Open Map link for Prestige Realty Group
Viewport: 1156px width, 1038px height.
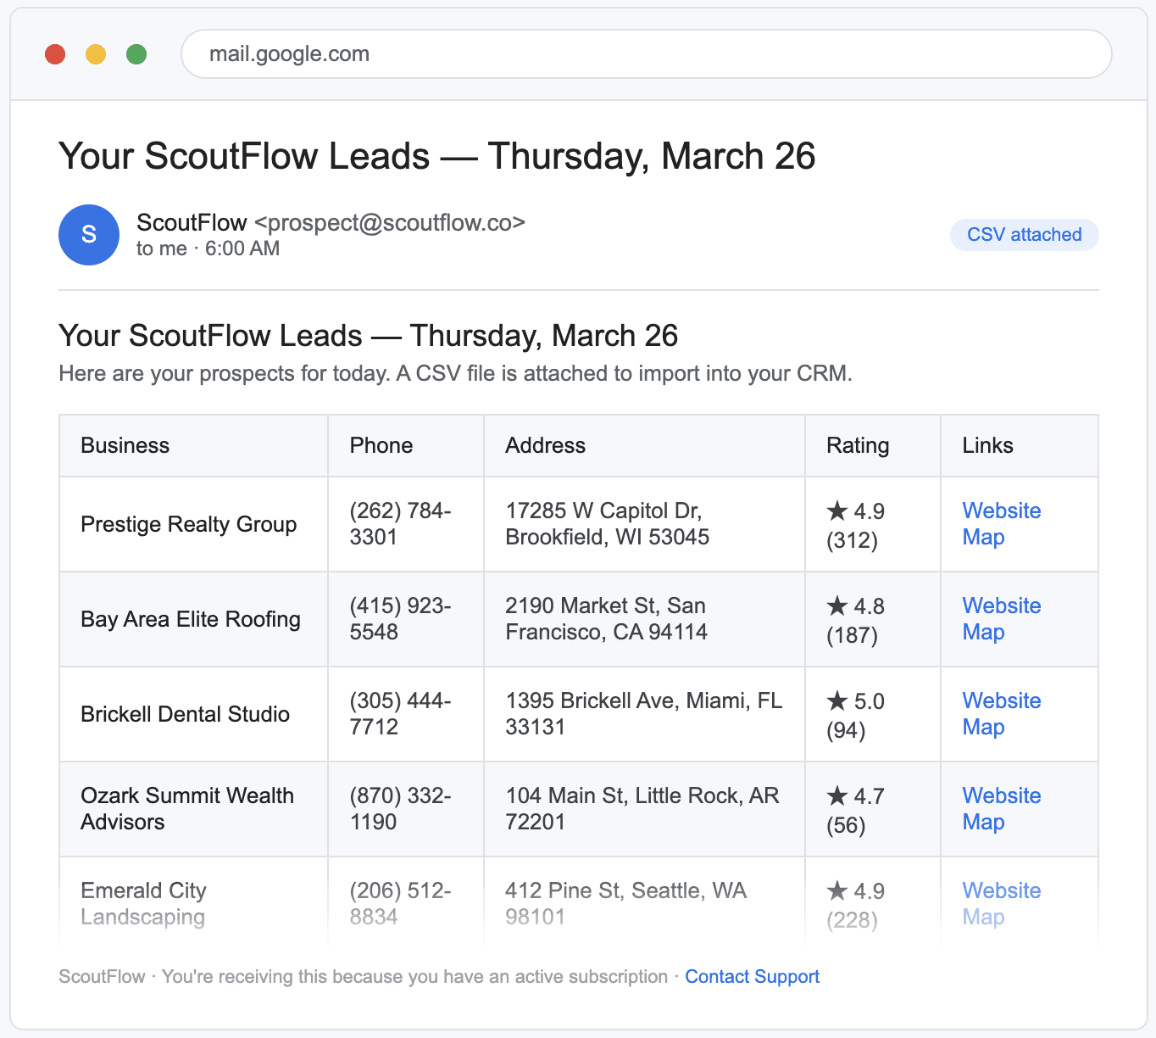(x=983, y=538)
